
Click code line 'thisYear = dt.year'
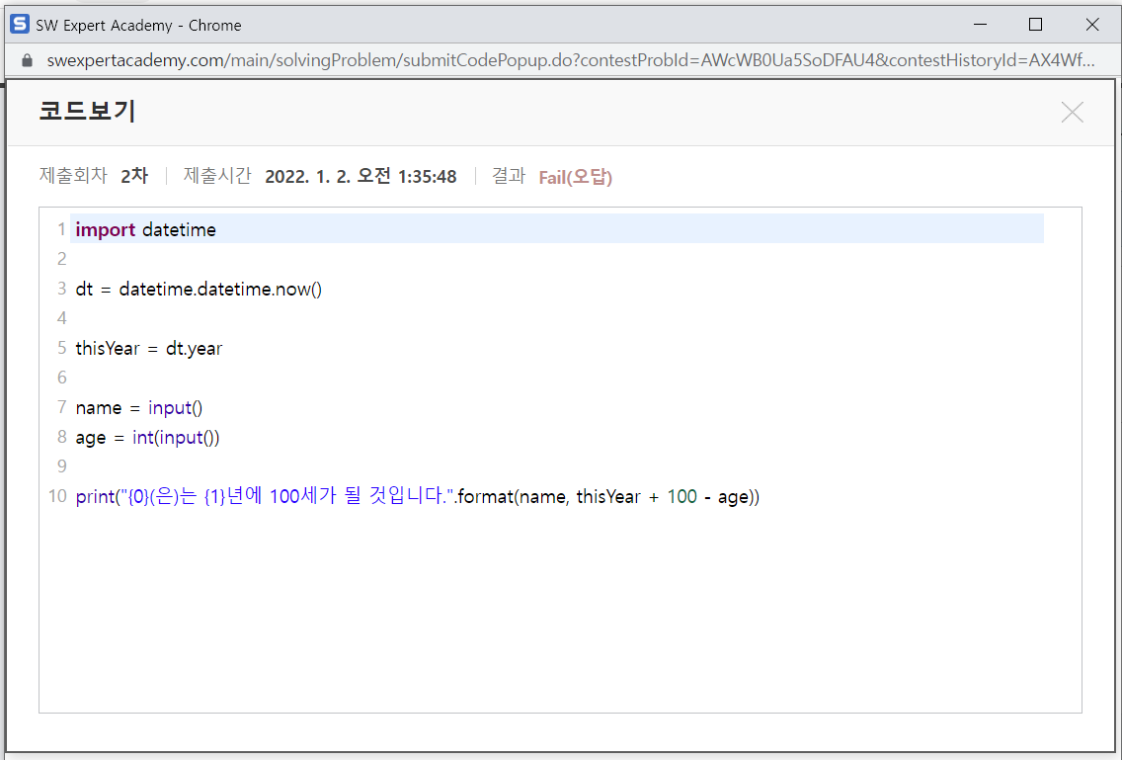[149, 349]
